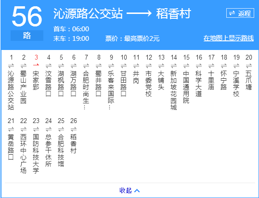
Task: Open 在地图上显示路线 link
Action: [x=229, y=38]
